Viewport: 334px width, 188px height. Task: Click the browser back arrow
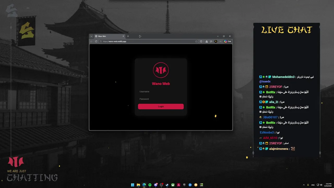coord(91,41)
